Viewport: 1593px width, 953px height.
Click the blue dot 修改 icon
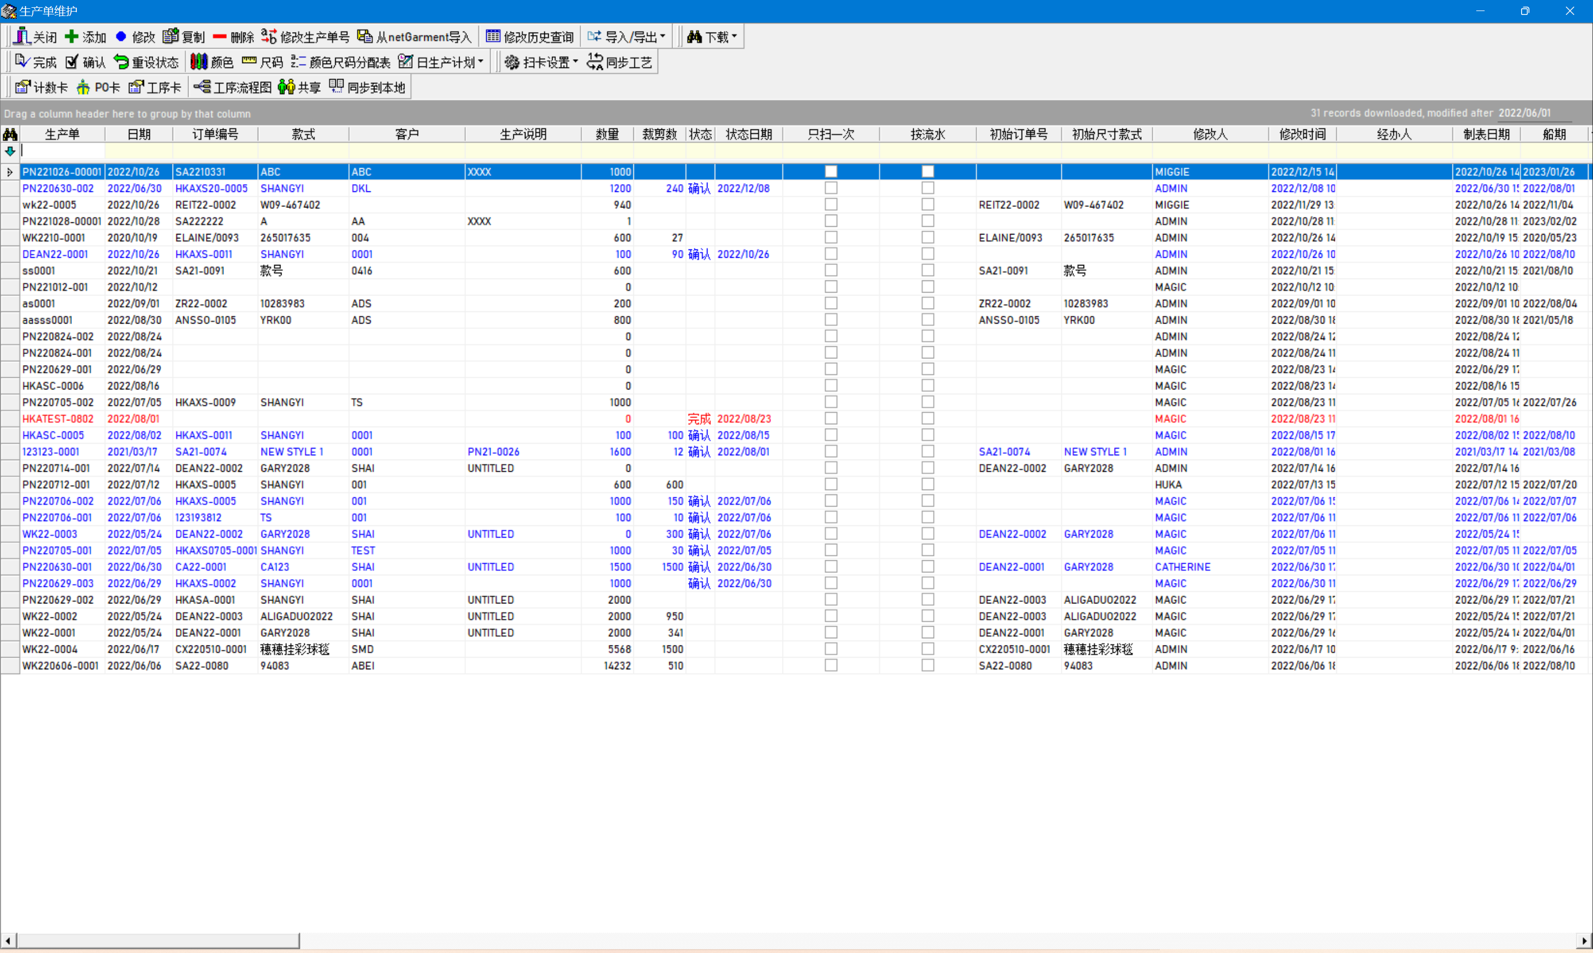(121, 37)
